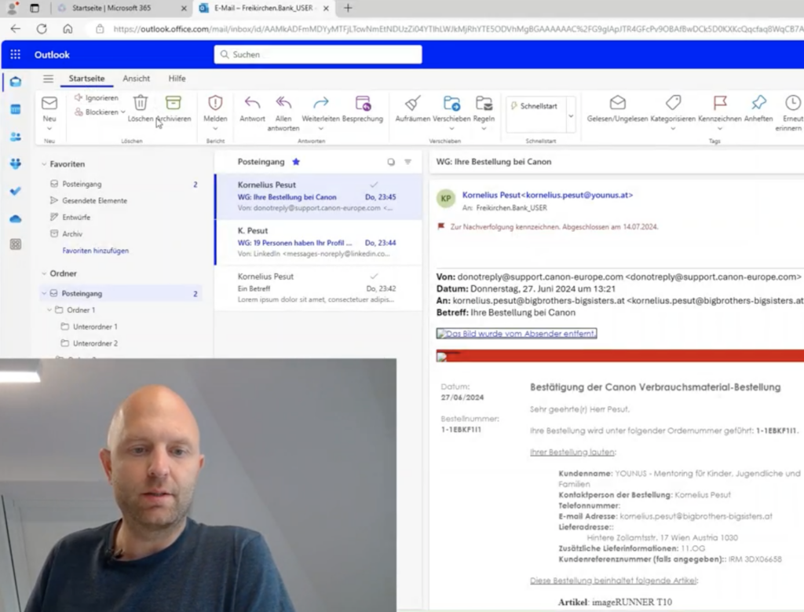The height and width of the screenshot is (612, 804).
Task: Toggle select mode in the message list
Action: click(x=391, y=162)
